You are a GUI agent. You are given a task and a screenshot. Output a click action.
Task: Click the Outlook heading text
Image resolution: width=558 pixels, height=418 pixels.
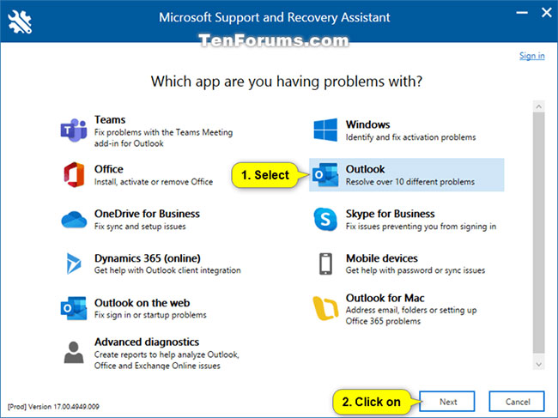tap(365, 169)
